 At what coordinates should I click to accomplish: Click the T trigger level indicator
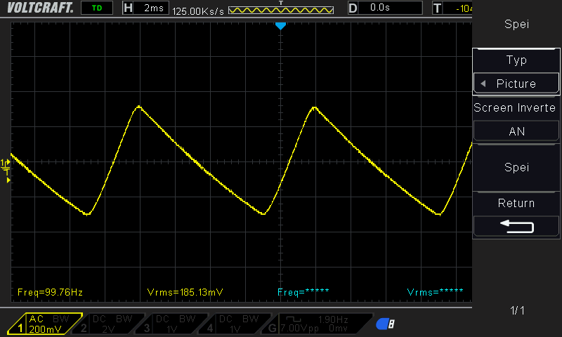click(452, 8)
